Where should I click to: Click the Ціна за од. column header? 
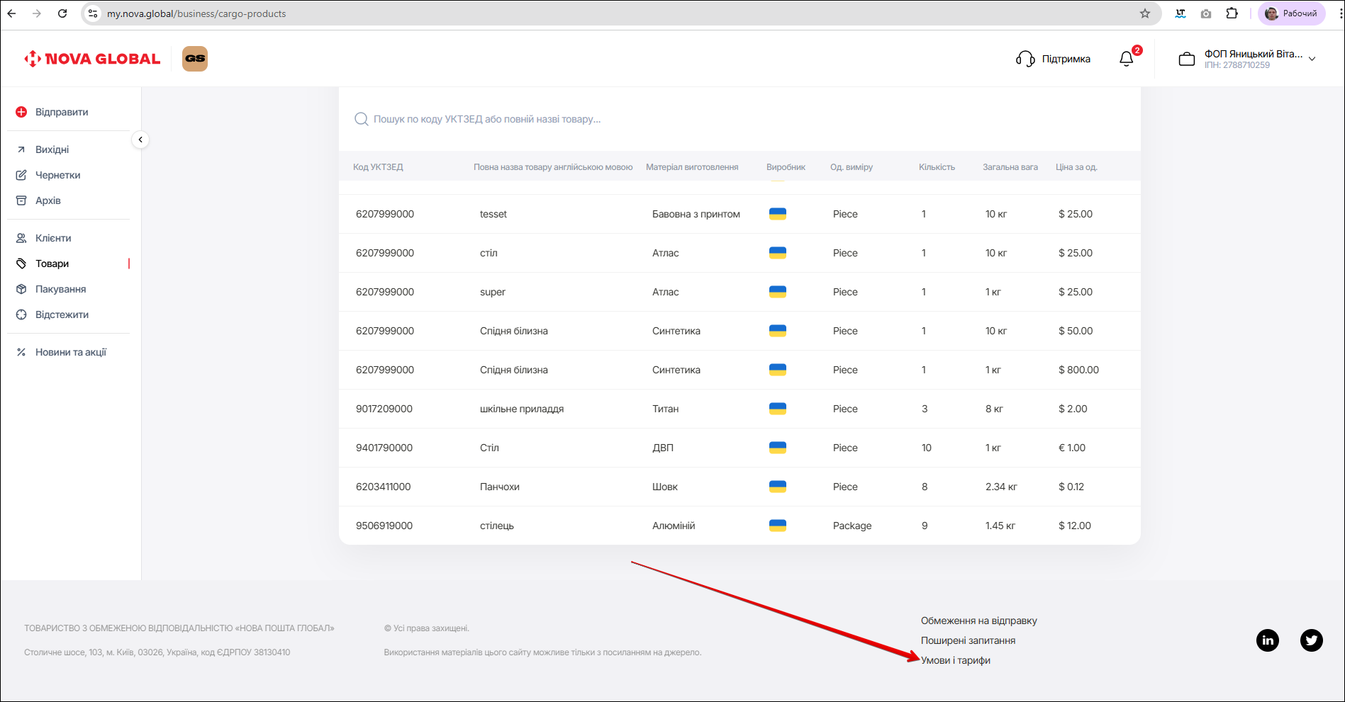[x=1076, y=167]
